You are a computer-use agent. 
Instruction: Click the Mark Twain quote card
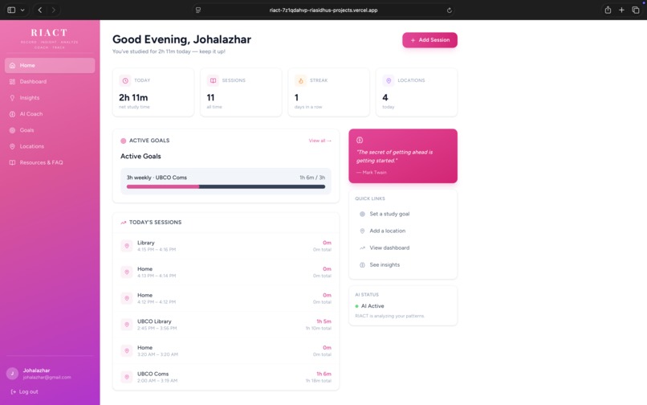click(x=403, y=156)
